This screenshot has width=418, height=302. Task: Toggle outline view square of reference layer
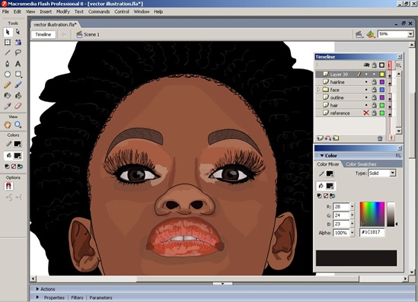click(x=382, y=113)
